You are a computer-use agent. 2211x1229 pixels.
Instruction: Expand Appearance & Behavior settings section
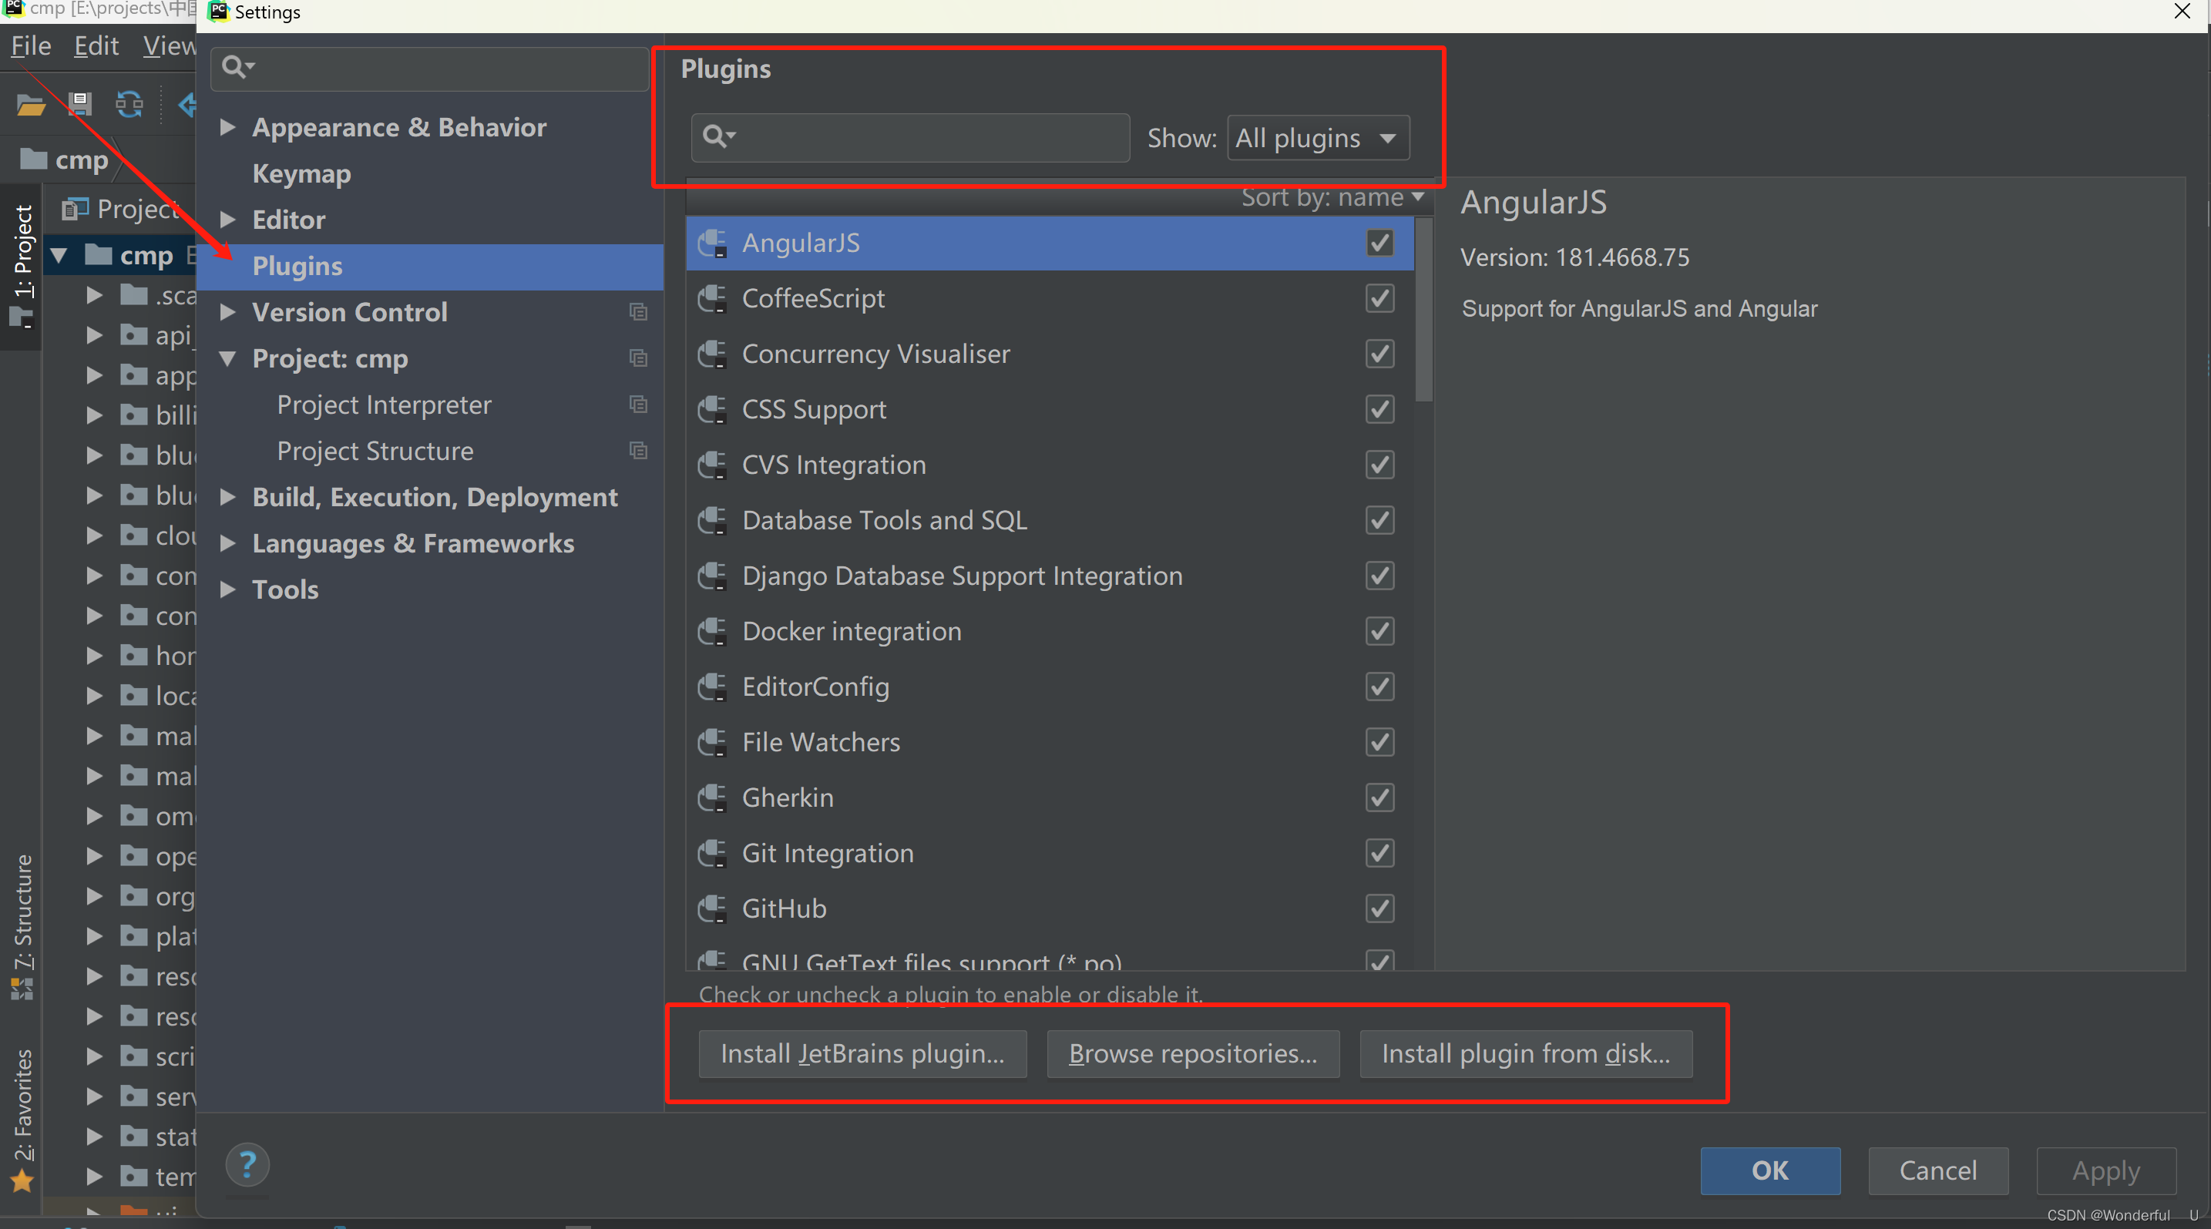[x=227, y=128]
